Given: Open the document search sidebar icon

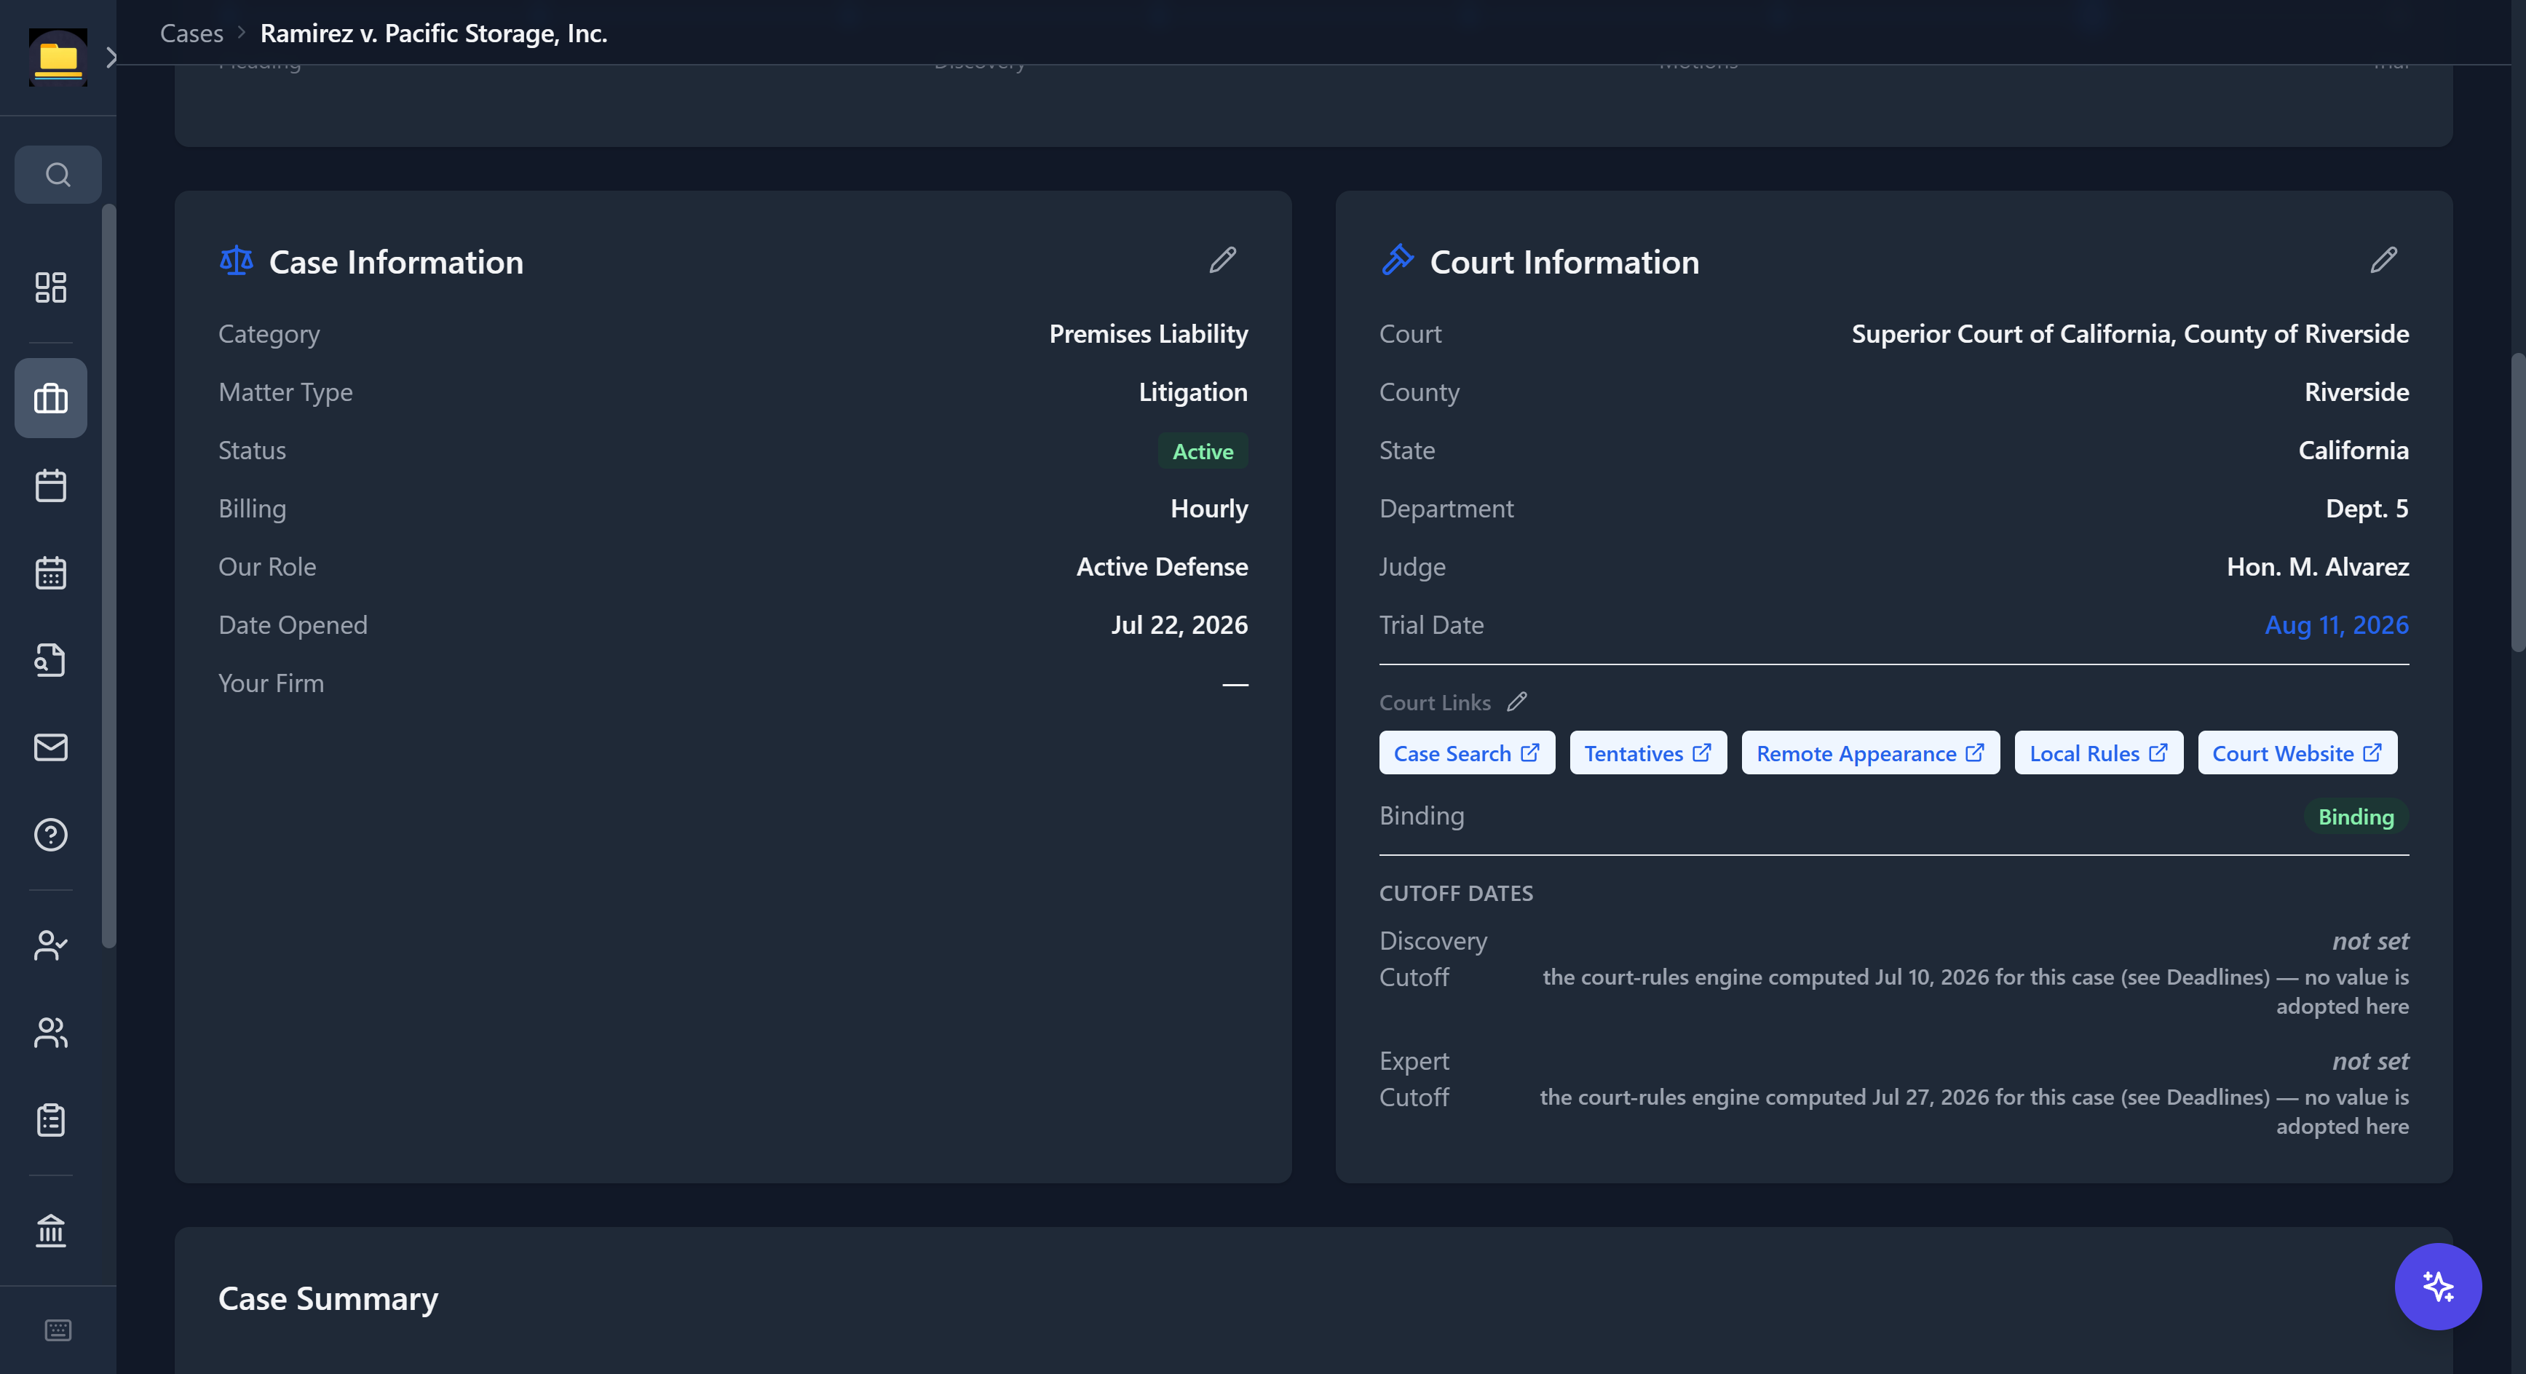Looking at the screenshot, I should coord(51,659).
